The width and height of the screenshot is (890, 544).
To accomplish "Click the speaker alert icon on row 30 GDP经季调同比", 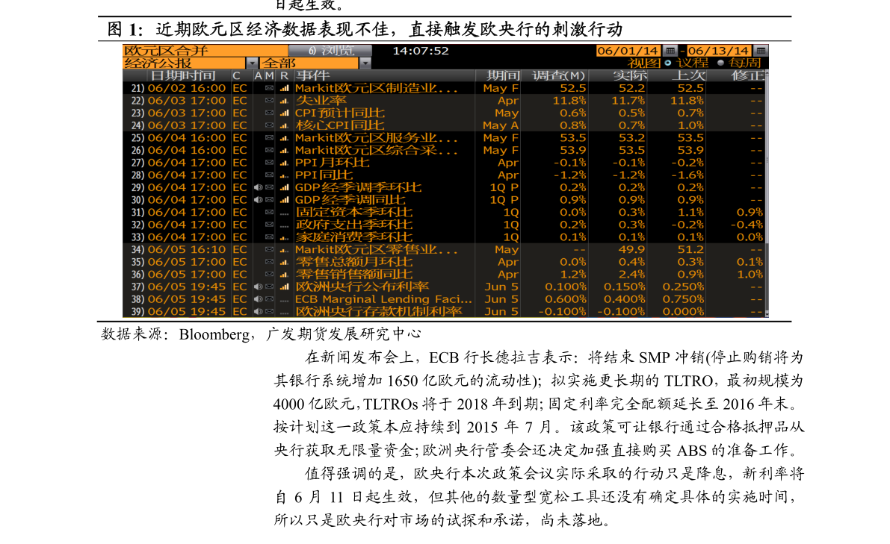I will (x=259, y=200).
